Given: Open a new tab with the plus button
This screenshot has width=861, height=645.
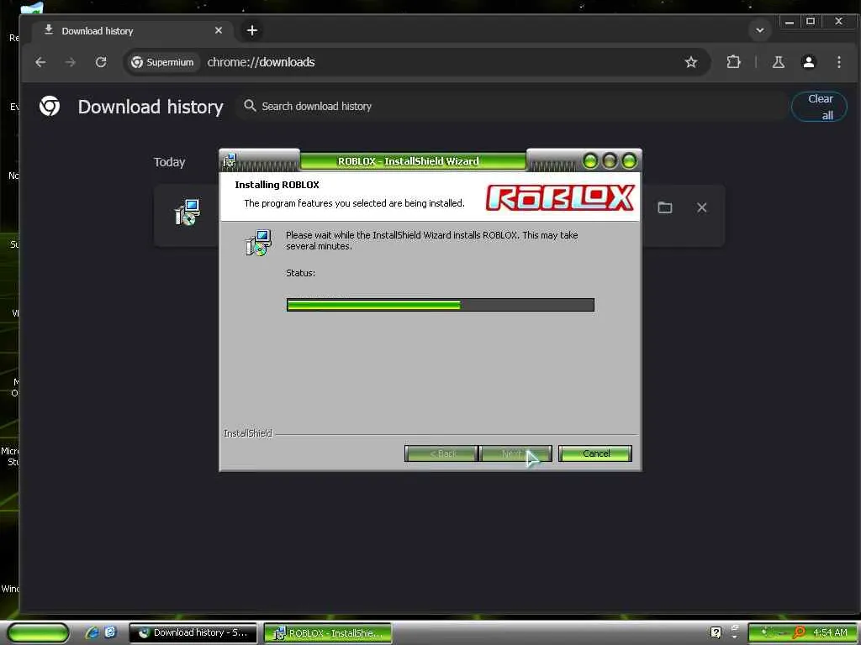Looking at the screenshot, I should (x=252, y=31).
